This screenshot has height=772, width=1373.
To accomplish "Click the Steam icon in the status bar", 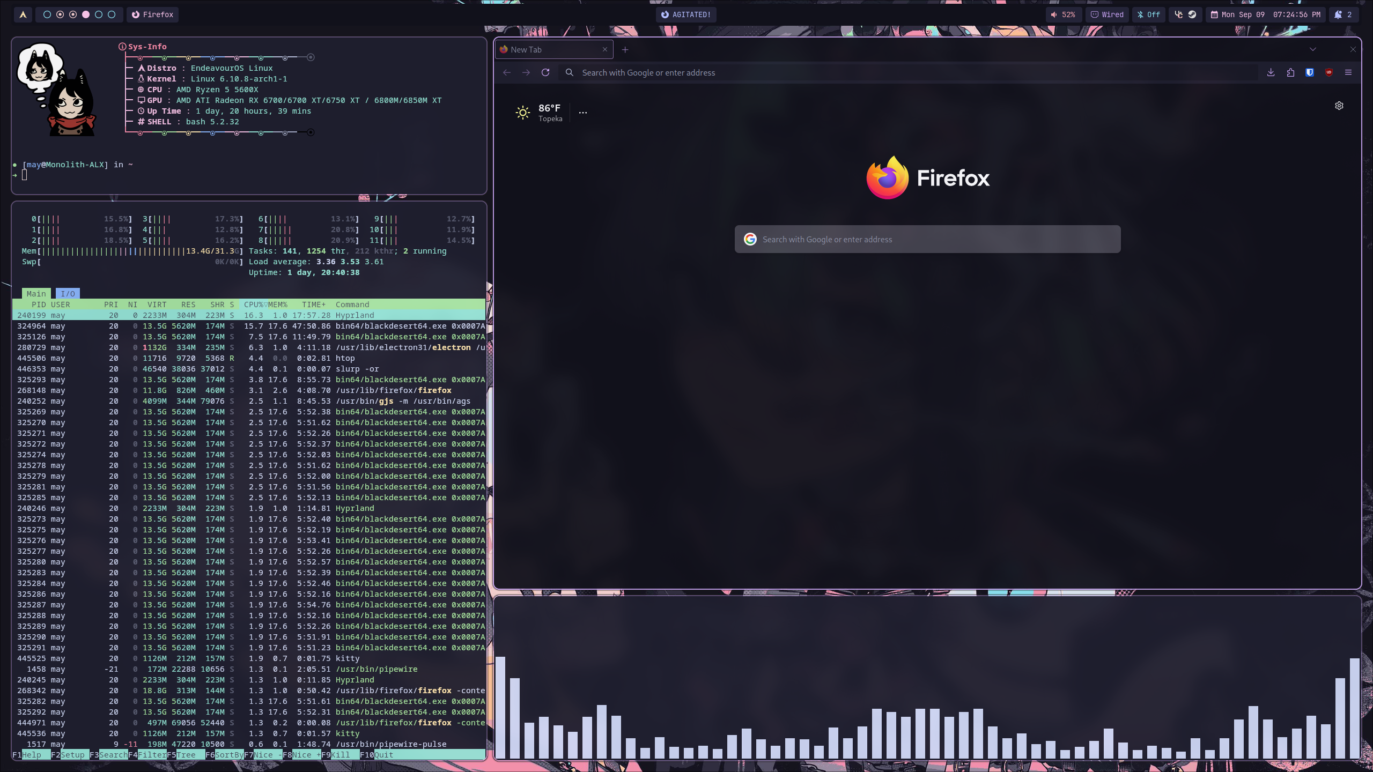I will [x=1192, y=14].
